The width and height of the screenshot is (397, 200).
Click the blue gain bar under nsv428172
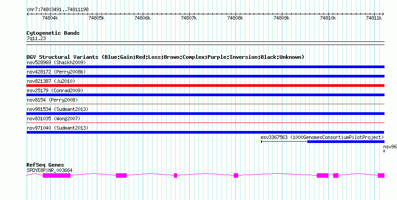205,76
